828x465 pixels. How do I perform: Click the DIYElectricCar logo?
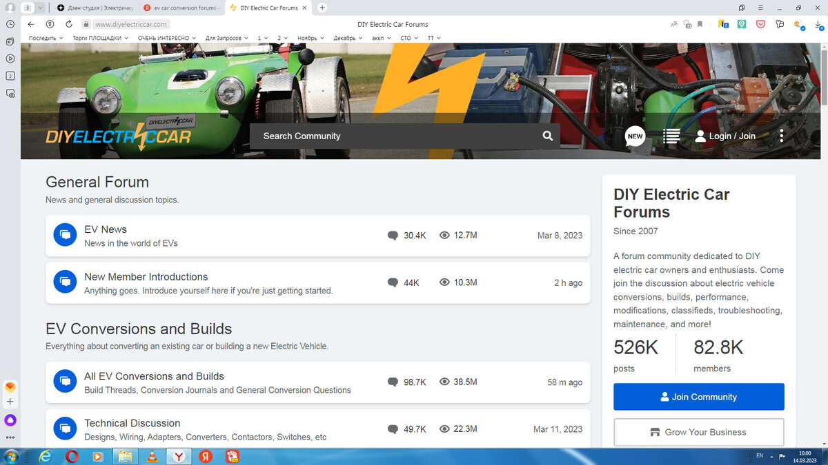point(119,136)
